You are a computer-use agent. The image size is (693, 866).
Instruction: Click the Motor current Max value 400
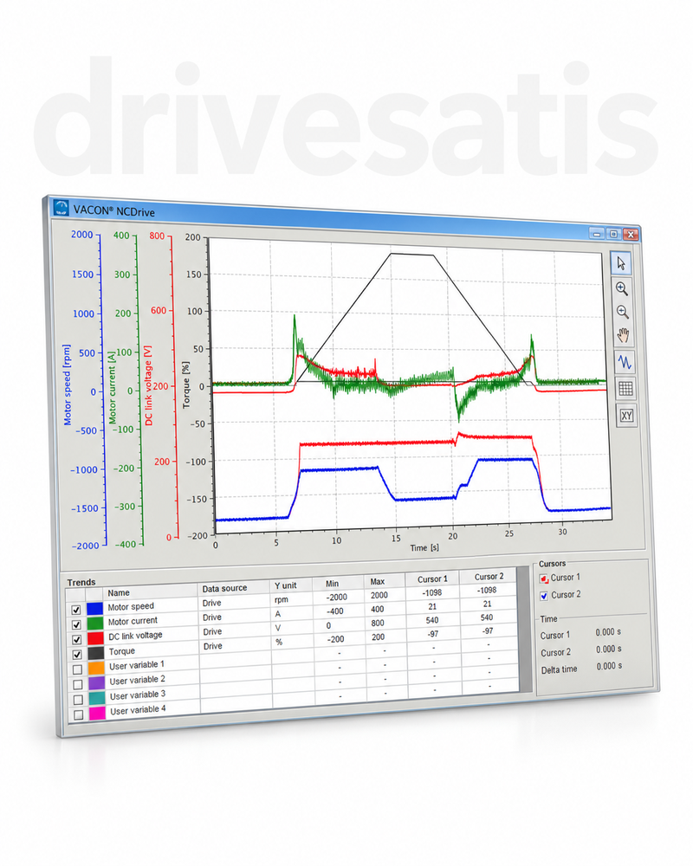(378, 609)
